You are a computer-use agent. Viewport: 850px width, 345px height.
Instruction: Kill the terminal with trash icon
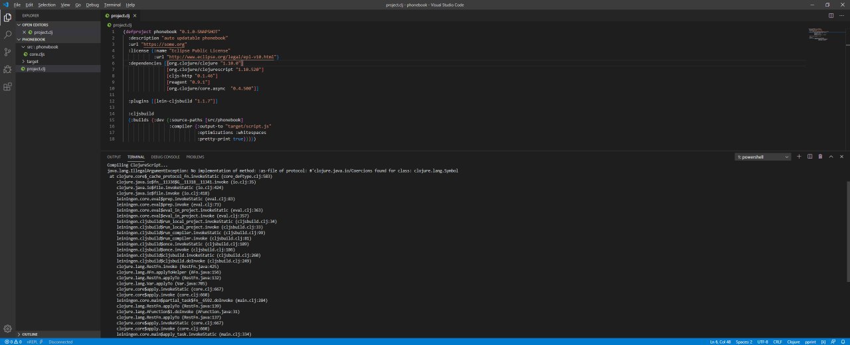pos(820,157)
